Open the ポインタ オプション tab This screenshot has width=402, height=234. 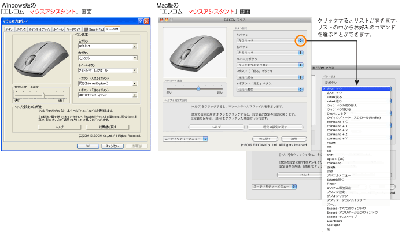[x=39, y=29]
